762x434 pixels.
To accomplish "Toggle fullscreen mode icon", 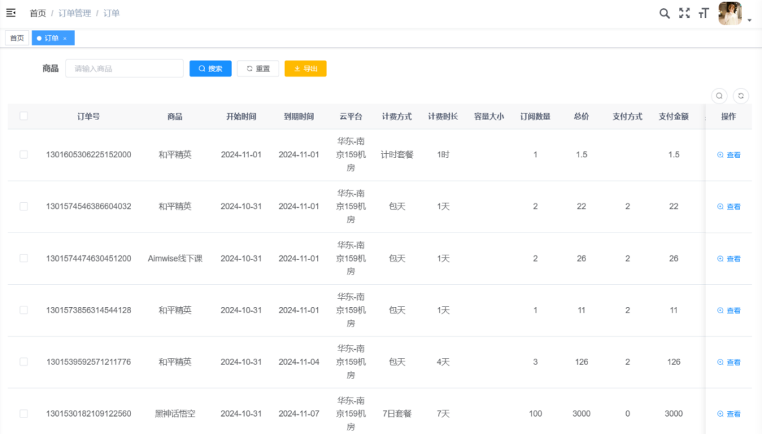I will [684, 13].
